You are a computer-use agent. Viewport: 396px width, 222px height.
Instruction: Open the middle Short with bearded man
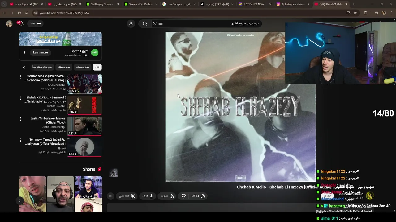[60, 194]
